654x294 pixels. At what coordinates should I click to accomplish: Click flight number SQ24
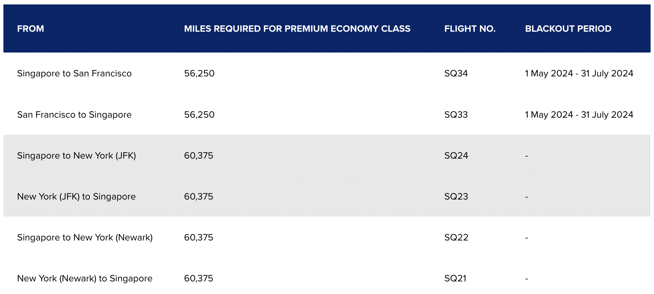pos(456,156)
